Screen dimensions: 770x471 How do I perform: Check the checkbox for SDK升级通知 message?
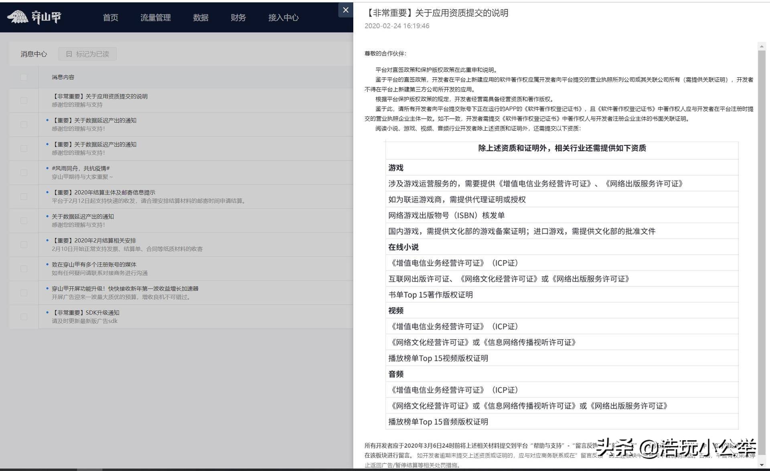click(24, 317)
